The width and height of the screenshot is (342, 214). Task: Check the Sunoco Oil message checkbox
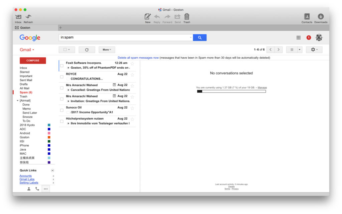(62, 110)
